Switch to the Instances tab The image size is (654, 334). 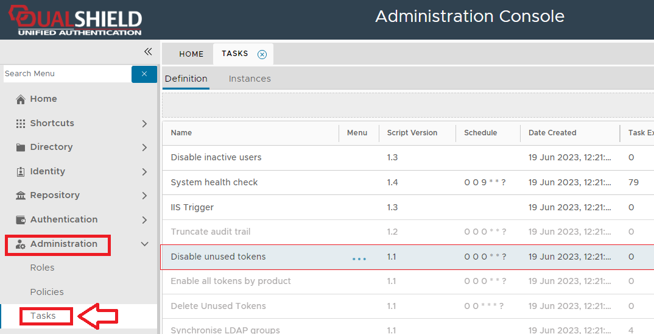(250, 79)
